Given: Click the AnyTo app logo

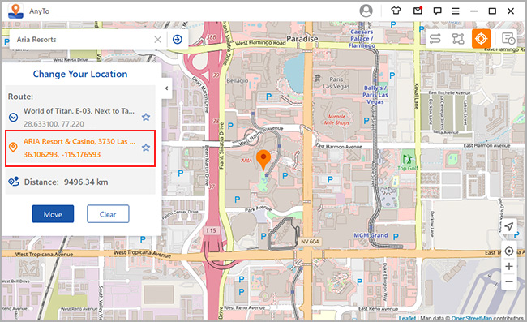Looking at the screenshot, I should tap(15, 11).
